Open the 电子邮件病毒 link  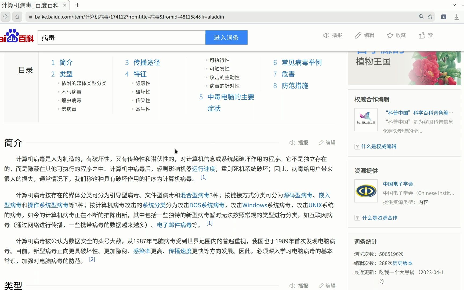[174, 225]
